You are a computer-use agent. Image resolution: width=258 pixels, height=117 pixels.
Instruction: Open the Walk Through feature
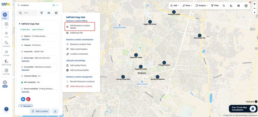[6, 62]
